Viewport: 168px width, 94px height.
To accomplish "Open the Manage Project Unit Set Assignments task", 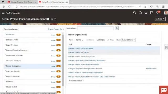I will (82, 56).
